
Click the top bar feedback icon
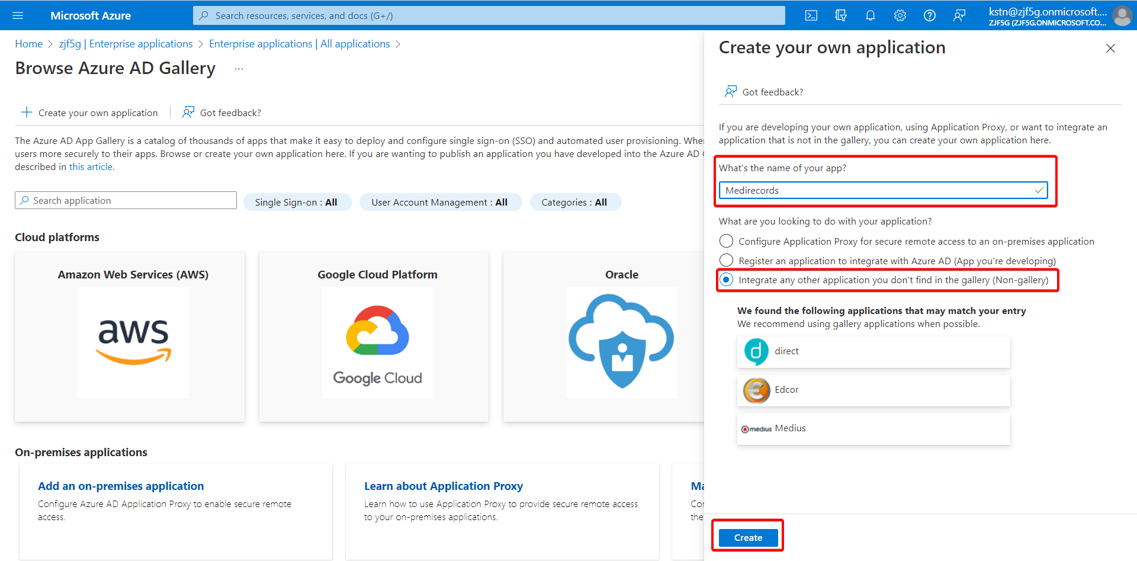point(959,15)
